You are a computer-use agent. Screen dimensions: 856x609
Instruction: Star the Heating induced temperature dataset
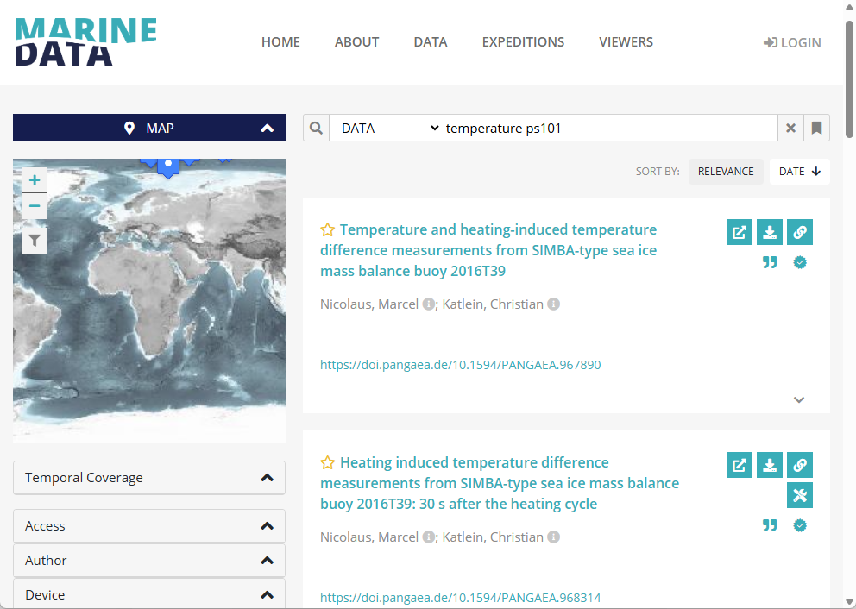tap(328, 463)
